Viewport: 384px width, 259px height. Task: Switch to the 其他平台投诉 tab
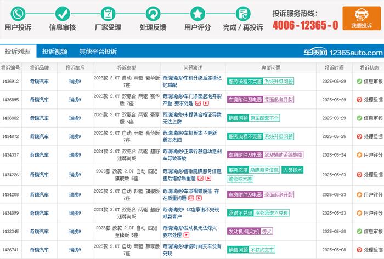point(98,51)
